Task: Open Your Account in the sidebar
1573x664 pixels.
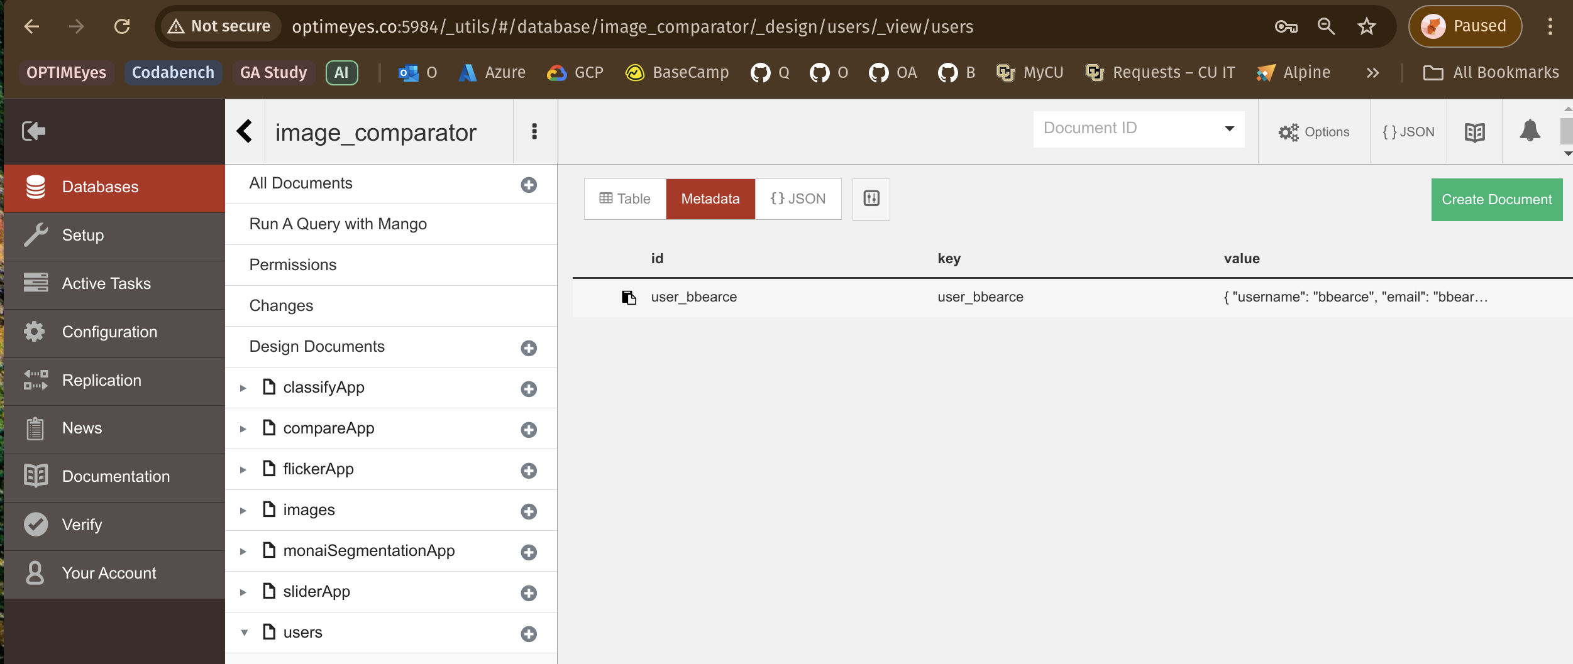Action: 114,574
